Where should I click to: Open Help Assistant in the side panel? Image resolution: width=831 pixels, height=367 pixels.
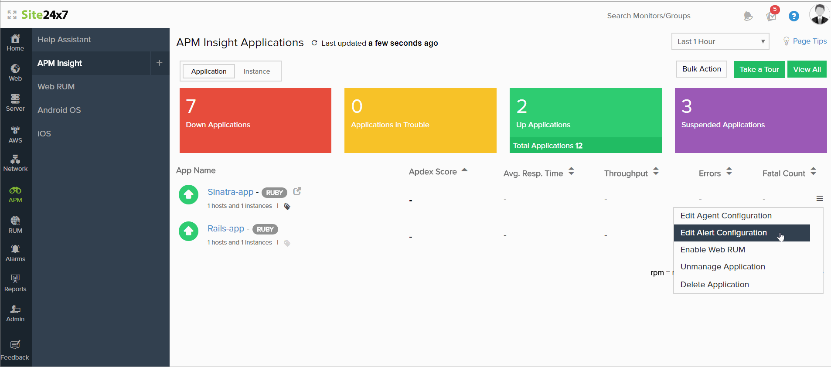coord(101,40)
